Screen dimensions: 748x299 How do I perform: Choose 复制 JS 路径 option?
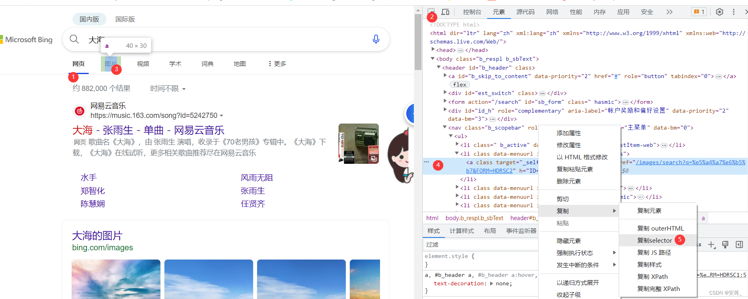pyautogui.click(x=658, y=252)
